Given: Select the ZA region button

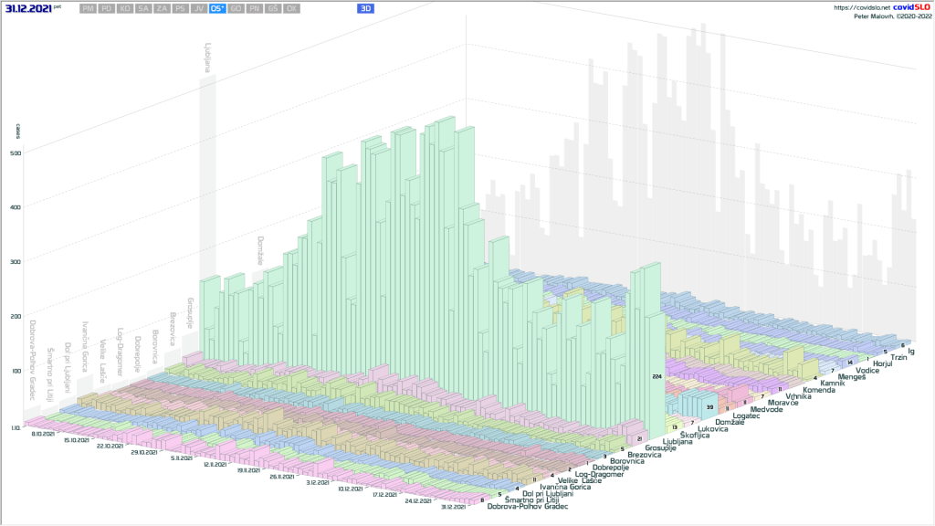Looking at the screenshot, I should click(162, 8).
